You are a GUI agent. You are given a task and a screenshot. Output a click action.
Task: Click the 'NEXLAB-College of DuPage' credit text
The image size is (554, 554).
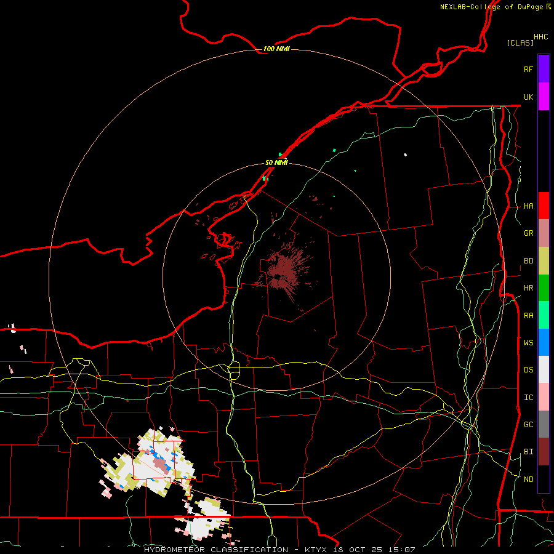(491, 7)
